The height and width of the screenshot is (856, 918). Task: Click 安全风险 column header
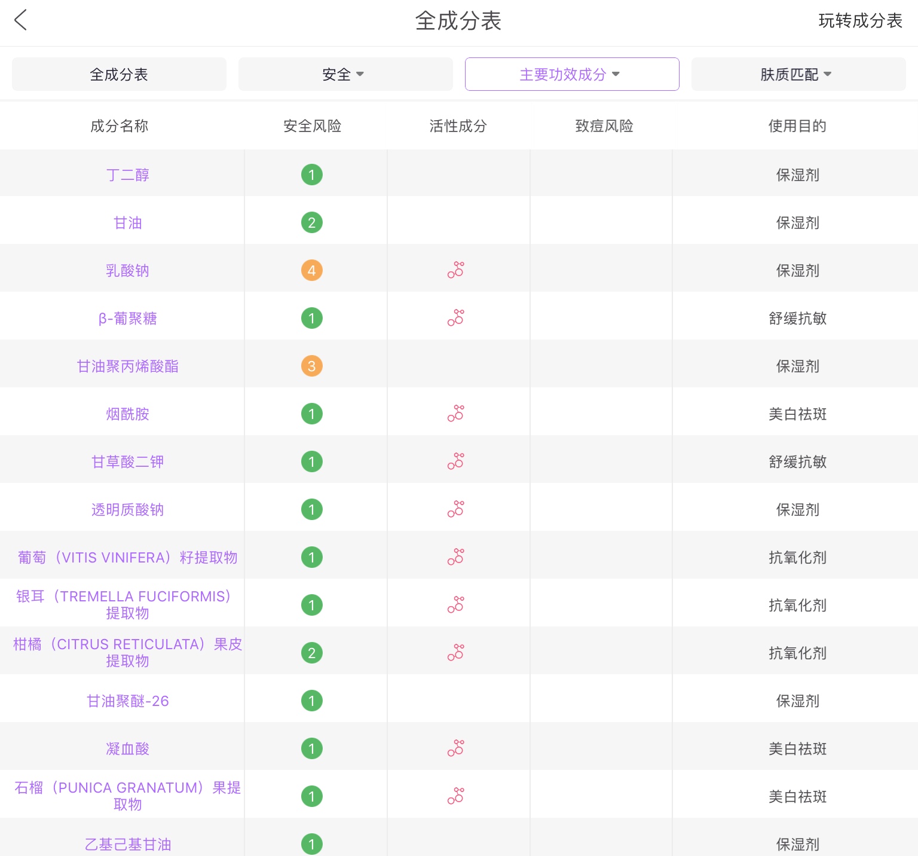coord(312,126)
